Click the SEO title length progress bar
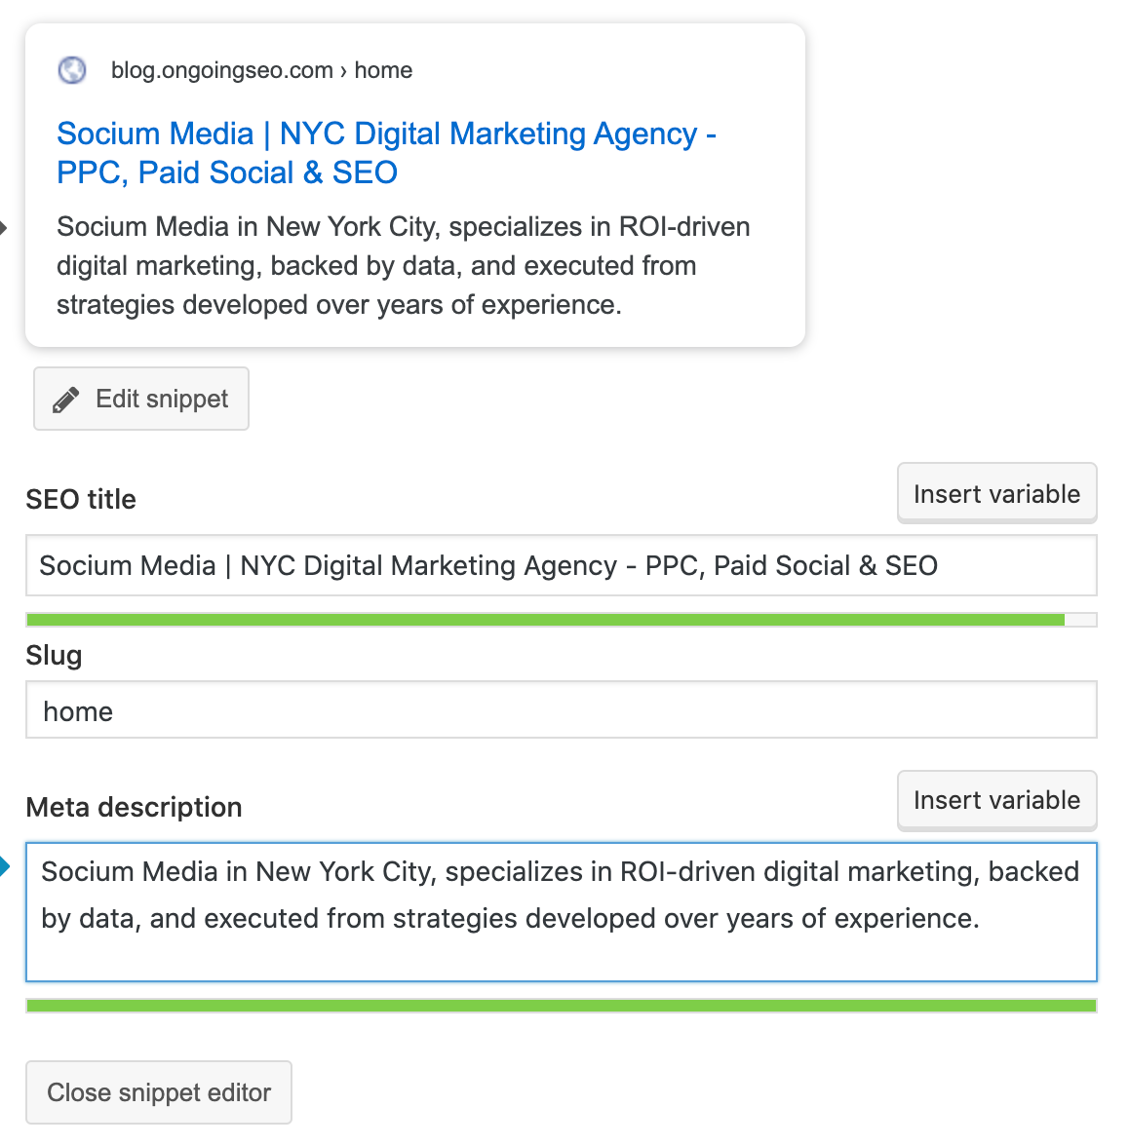This screenshot has height=1146, width=1129. tap(562, 621)
